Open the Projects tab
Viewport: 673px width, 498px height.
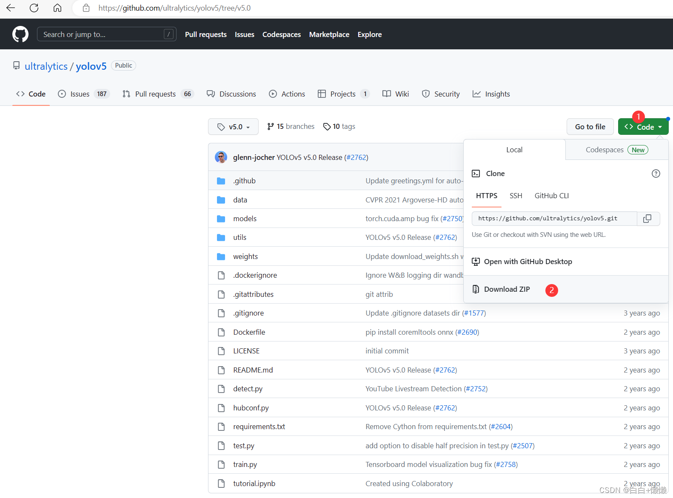coord(344,94)
